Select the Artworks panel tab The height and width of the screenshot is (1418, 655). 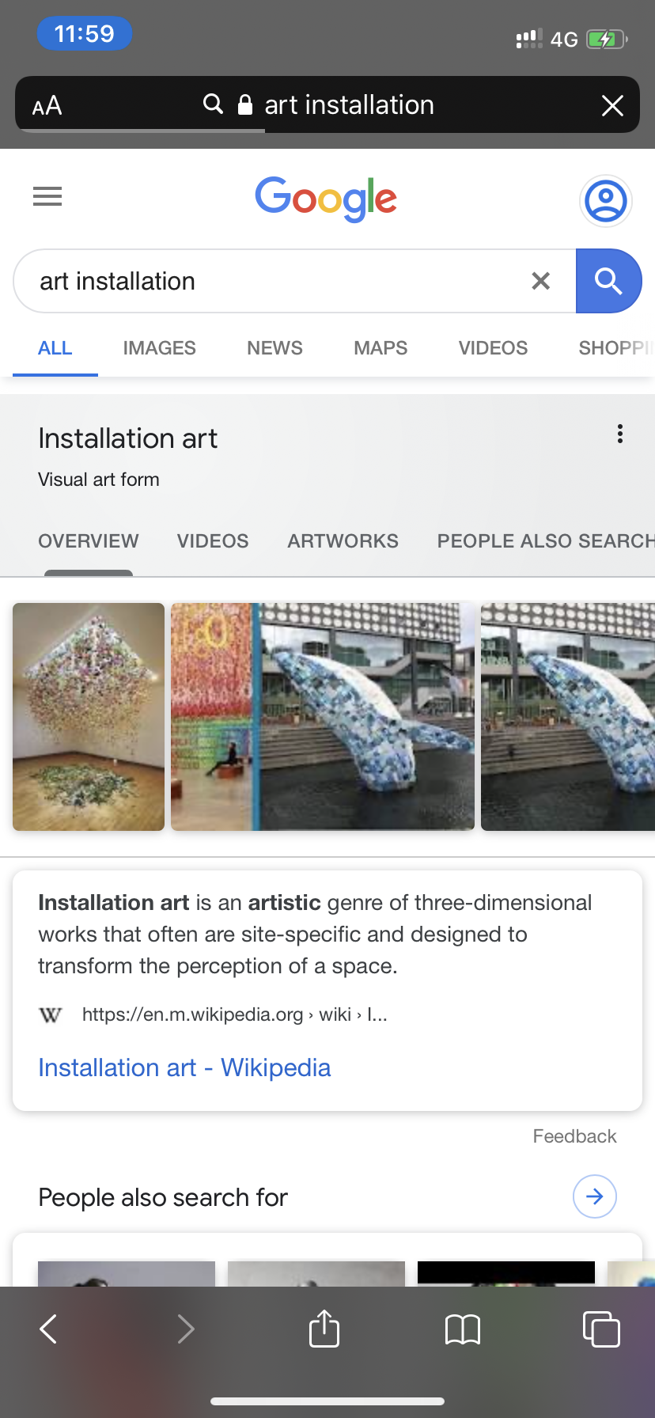click(343, 541)
